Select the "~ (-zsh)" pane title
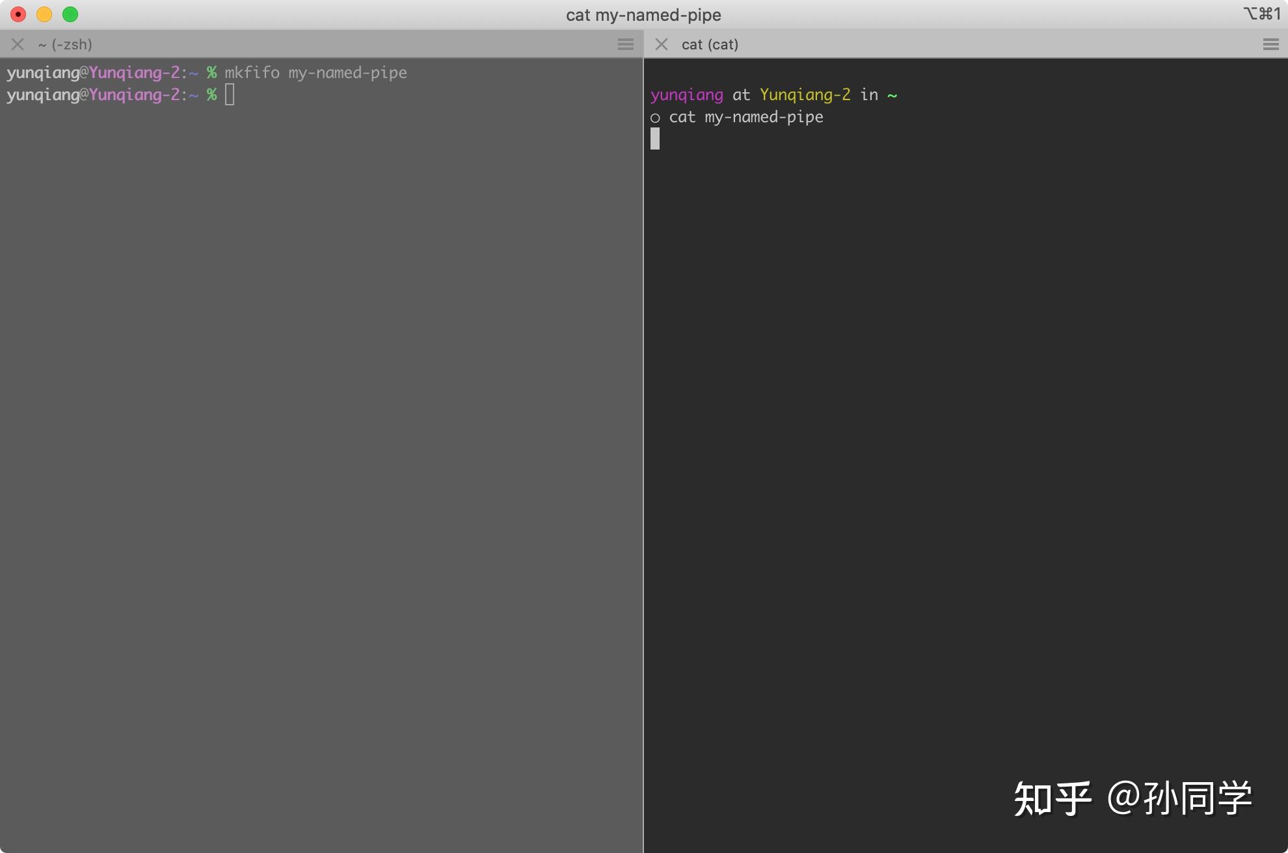 [x=65, y=44]
